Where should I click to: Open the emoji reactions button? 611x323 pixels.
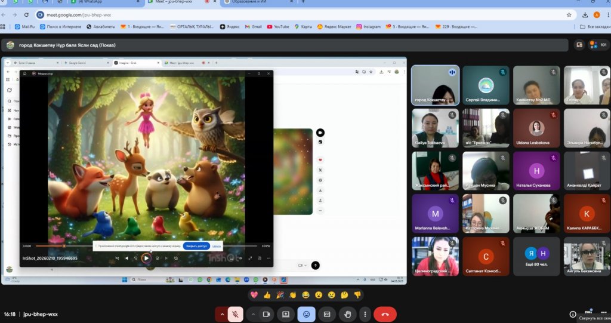coord(307,314)
